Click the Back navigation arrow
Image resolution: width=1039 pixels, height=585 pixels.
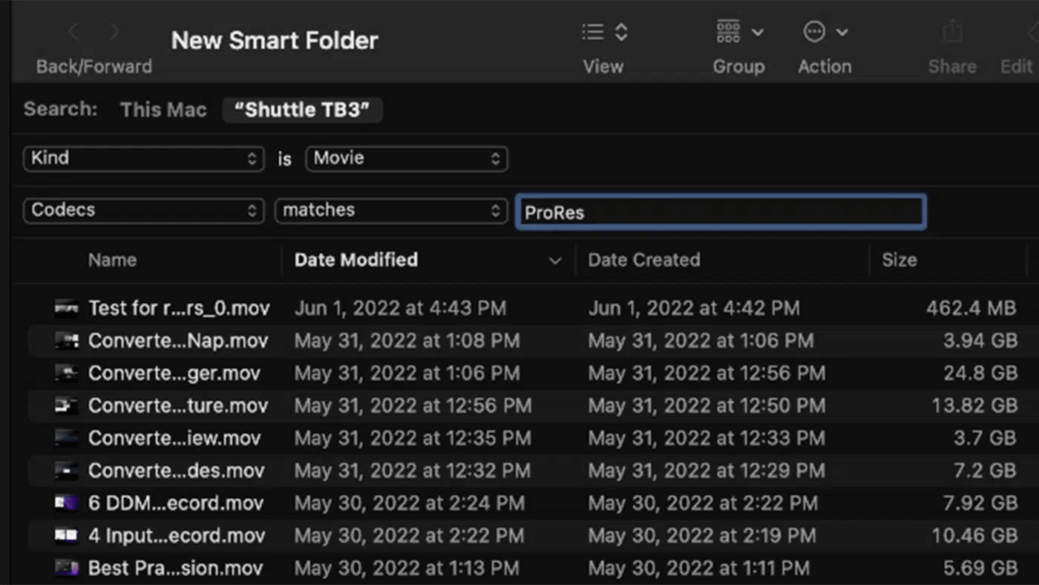pos(72,31)
